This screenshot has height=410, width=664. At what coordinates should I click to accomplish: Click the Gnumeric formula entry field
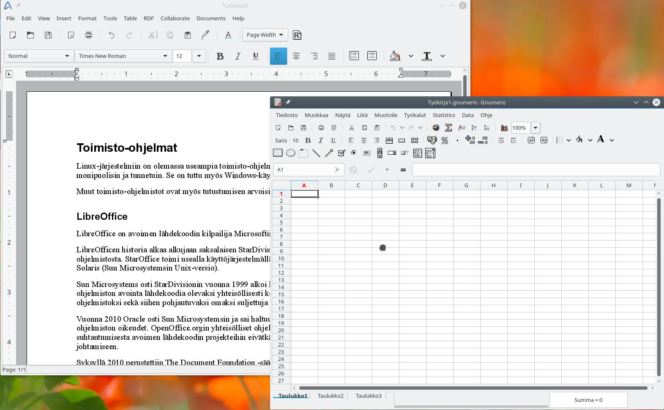pos(536,169)
